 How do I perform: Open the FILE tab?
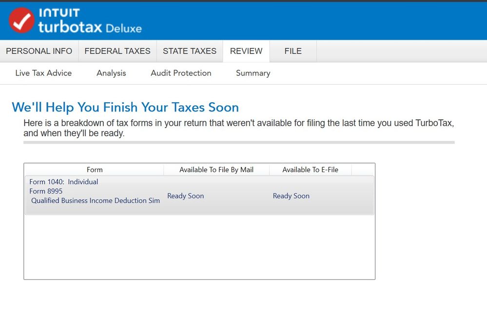pyautogui.click(x=293, y=51)
